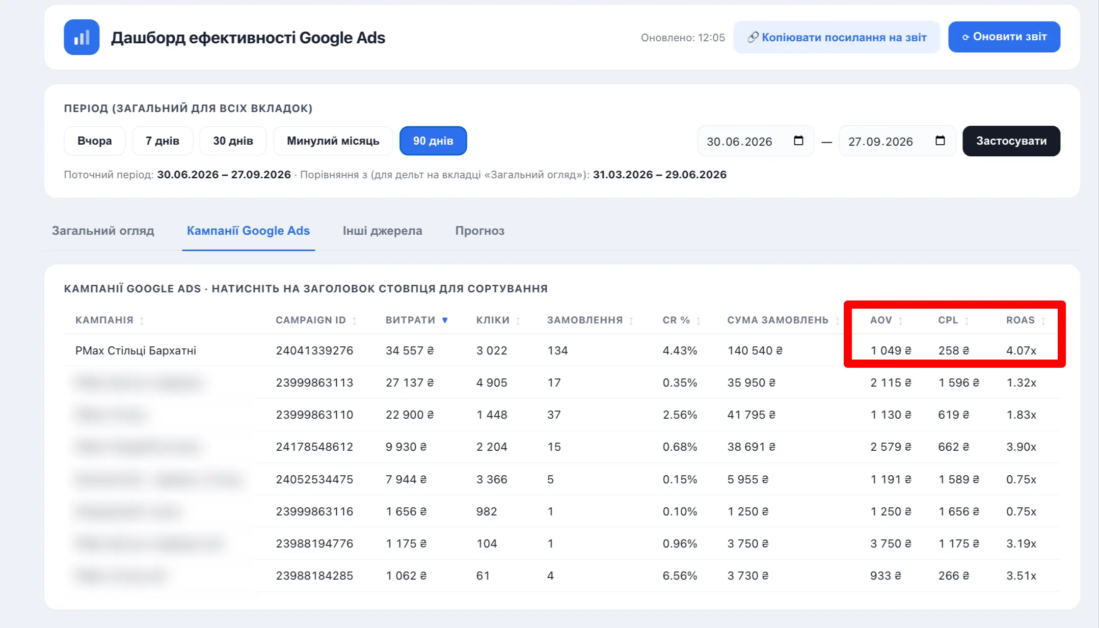Copy the report link
Screen dimensions: 1099x628
pos(837,37)
